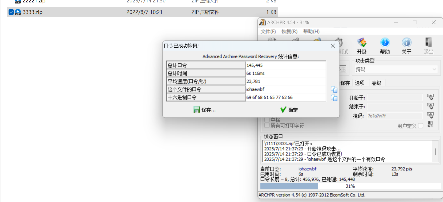Screen dimensions: 443x202
Task: Open the 攻击类型 attack type dropdown
Action: [x=396, y=69]
